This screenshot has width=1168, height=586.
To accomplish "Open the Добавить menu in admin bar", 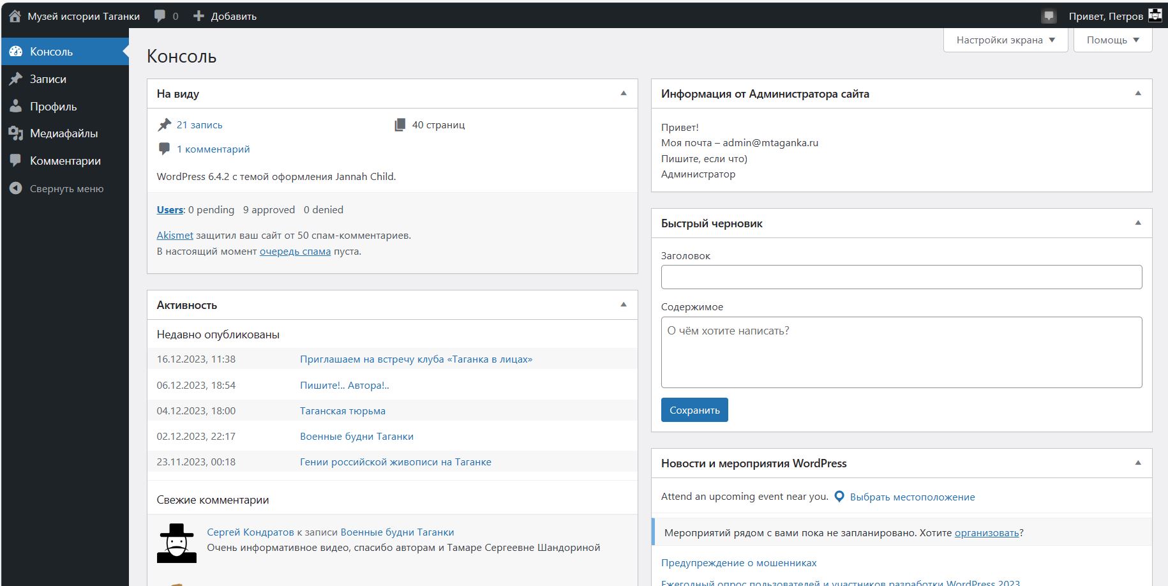I will pyautogui.click(x=225, y=16).
